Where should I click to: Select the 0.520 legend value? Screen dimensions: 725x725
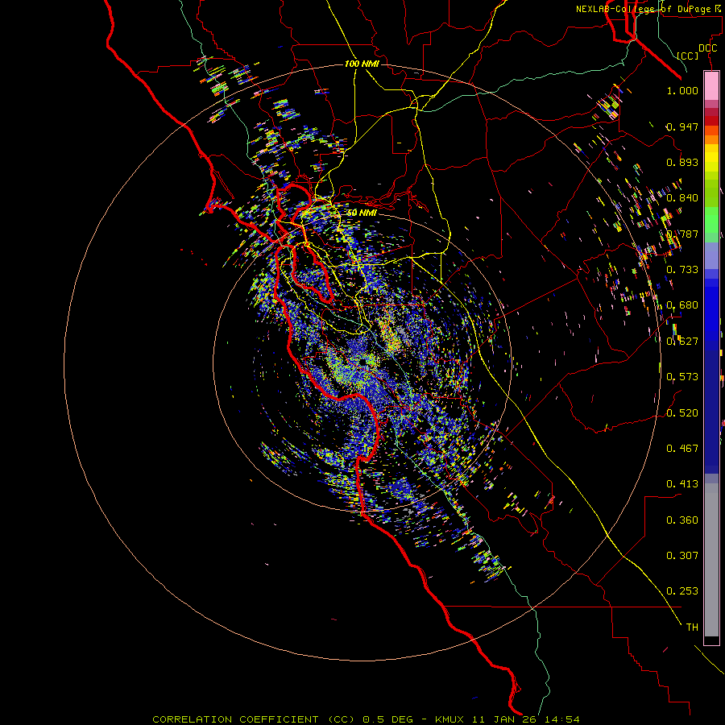(682, 413)
